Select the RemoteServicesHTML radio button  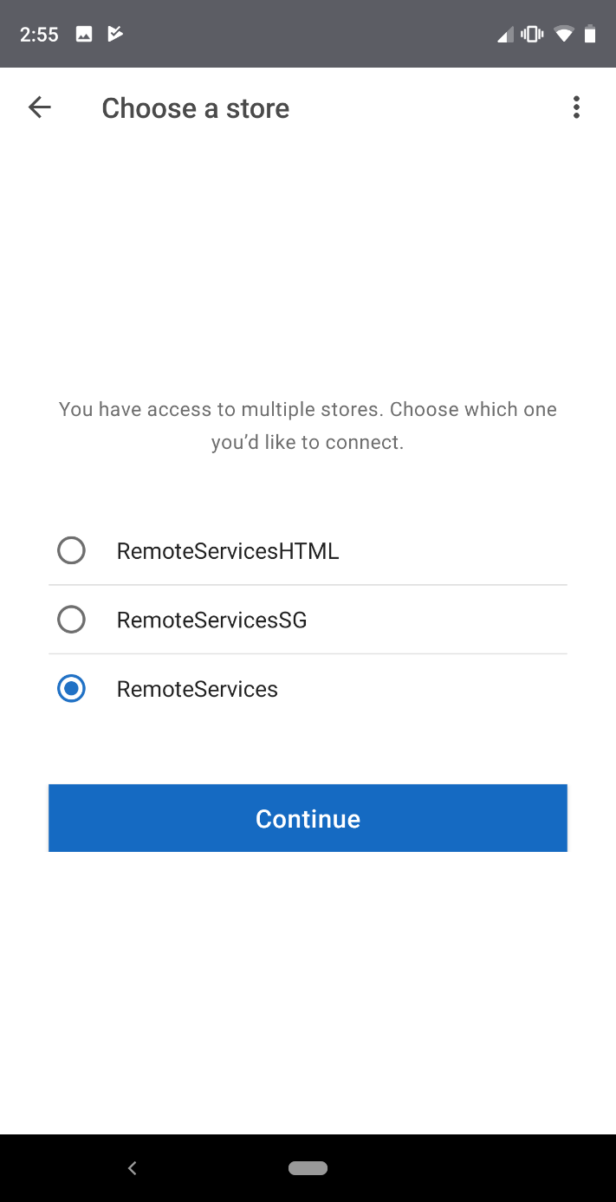coord(71,550)
